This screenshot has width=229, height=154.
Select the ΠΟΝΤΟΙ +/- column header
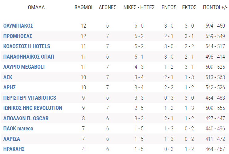point(215,8)
